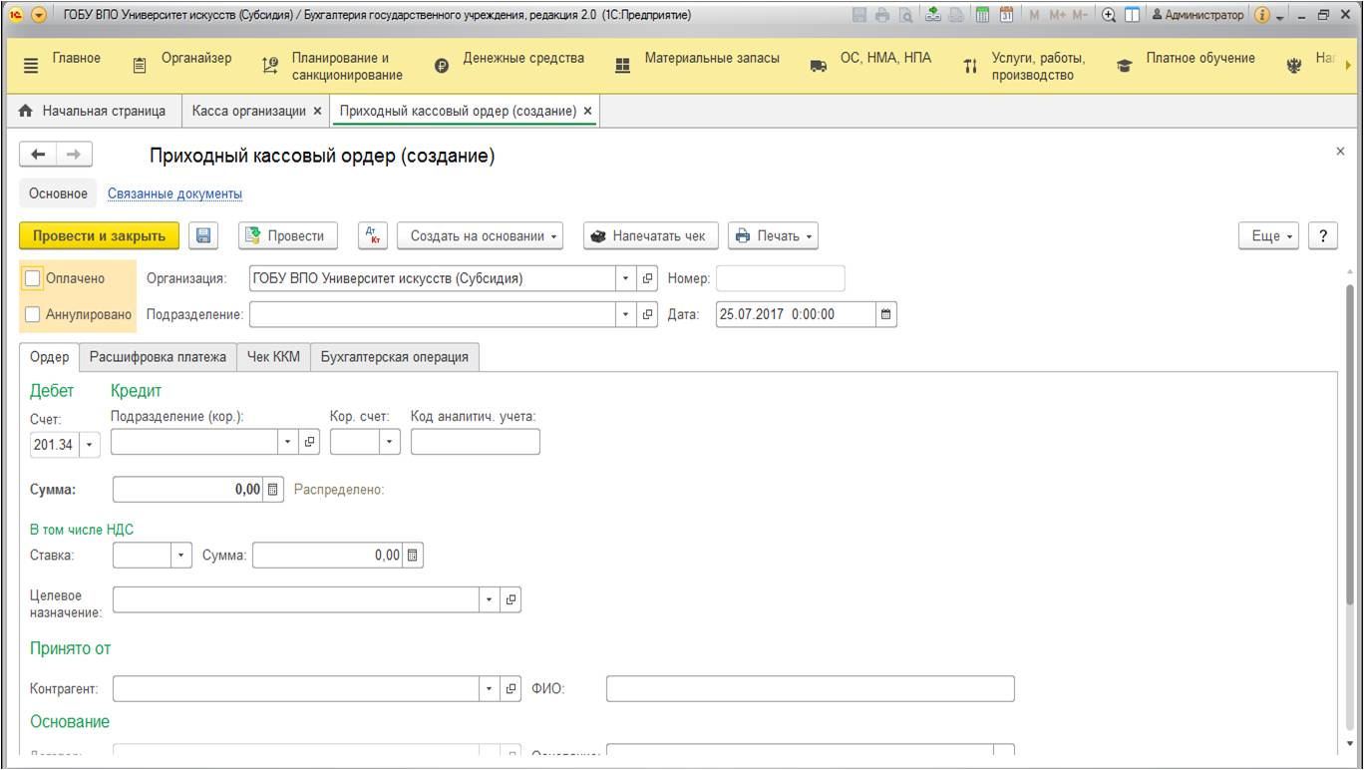Click the Дт/Кт postings icon
Viewport: 1364px width, 770px height.
point(374,235)
